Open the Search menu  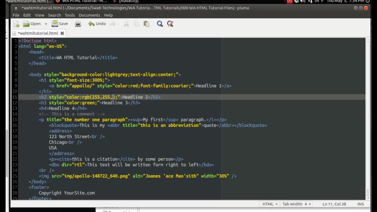tap(54, 15)
